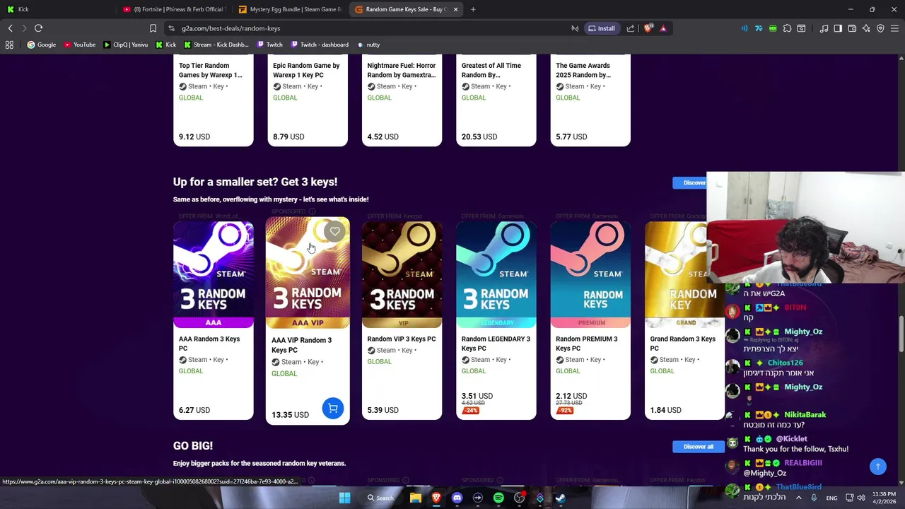Click the page vertical scrollbar thumb
Screen dimensions: 905x509
(x=901, y=334)
